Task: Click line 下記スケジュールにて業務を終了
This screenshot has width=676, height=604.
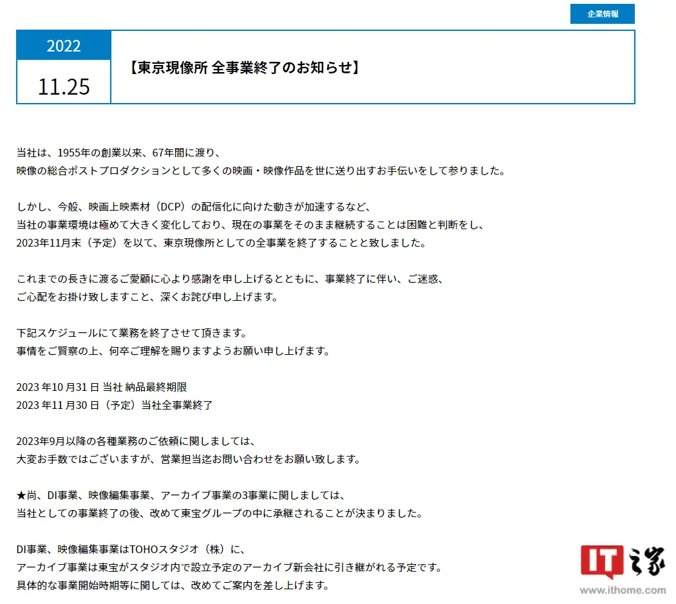Action: click(x=132, y=334)
